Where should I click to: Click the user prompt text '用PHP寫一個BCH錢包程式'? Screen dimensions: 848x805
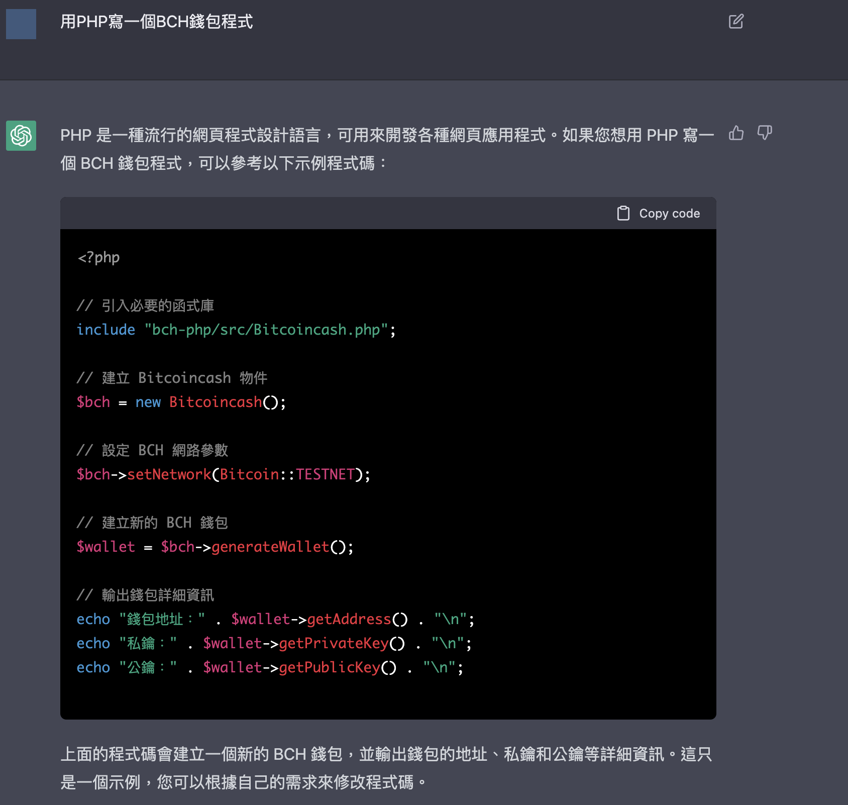[x=156, y=22]
